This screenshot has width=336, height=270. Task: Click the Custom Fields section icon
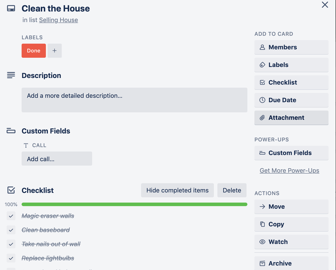pyautogui.click(x=11, y=131)
